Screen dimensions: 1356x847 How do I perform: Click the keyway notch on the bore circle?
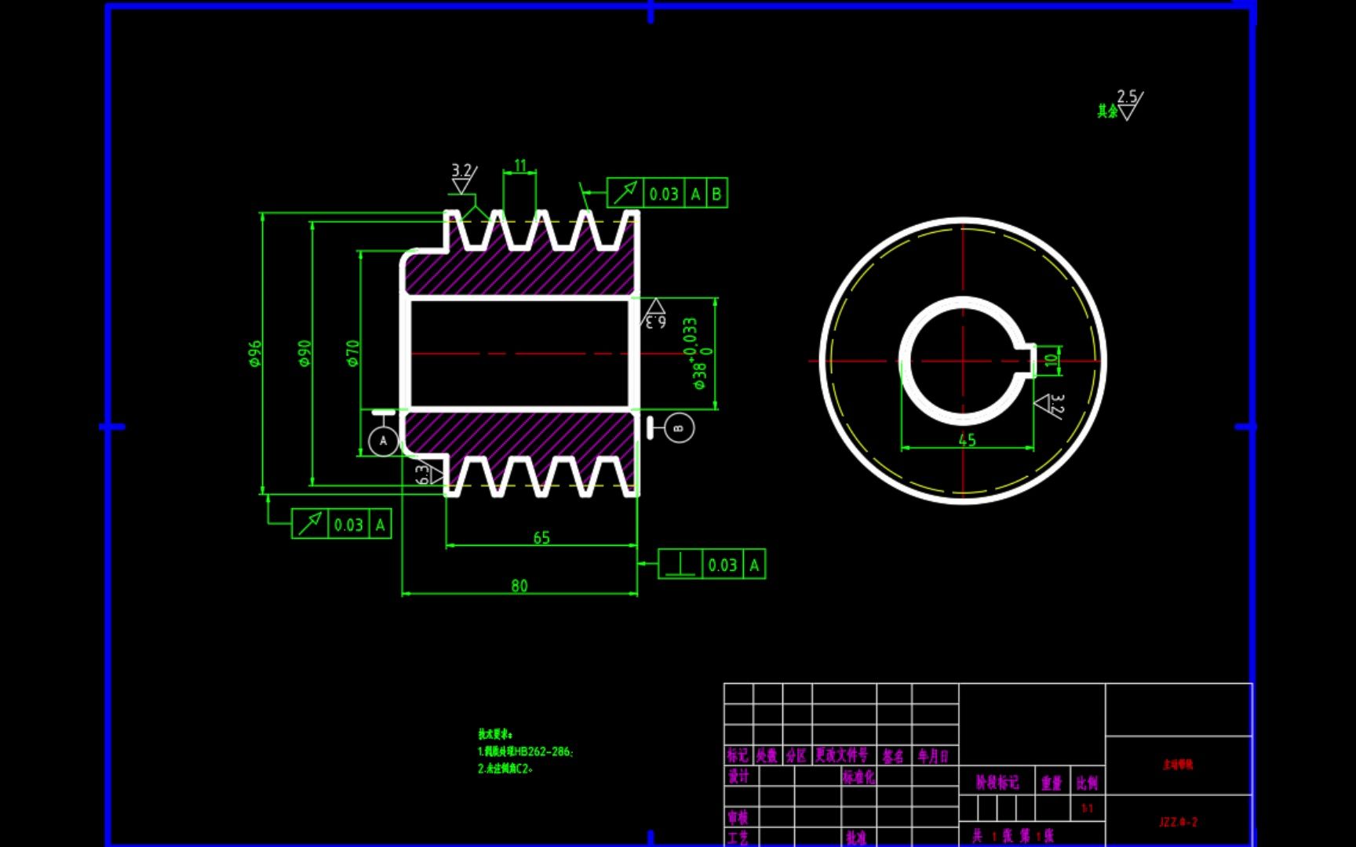click(x=1028, y=360)
